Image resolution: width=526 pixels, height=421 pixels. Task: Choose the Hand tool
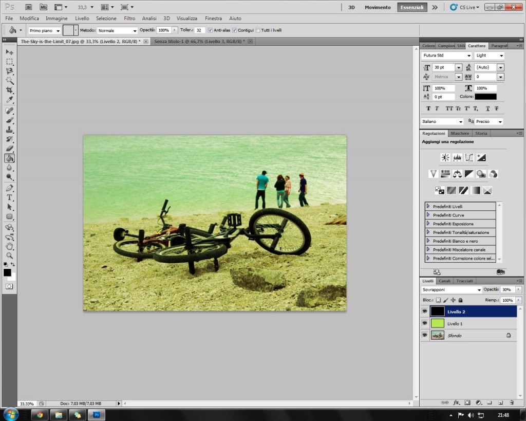pyautogui.click(x=9, y=246)
